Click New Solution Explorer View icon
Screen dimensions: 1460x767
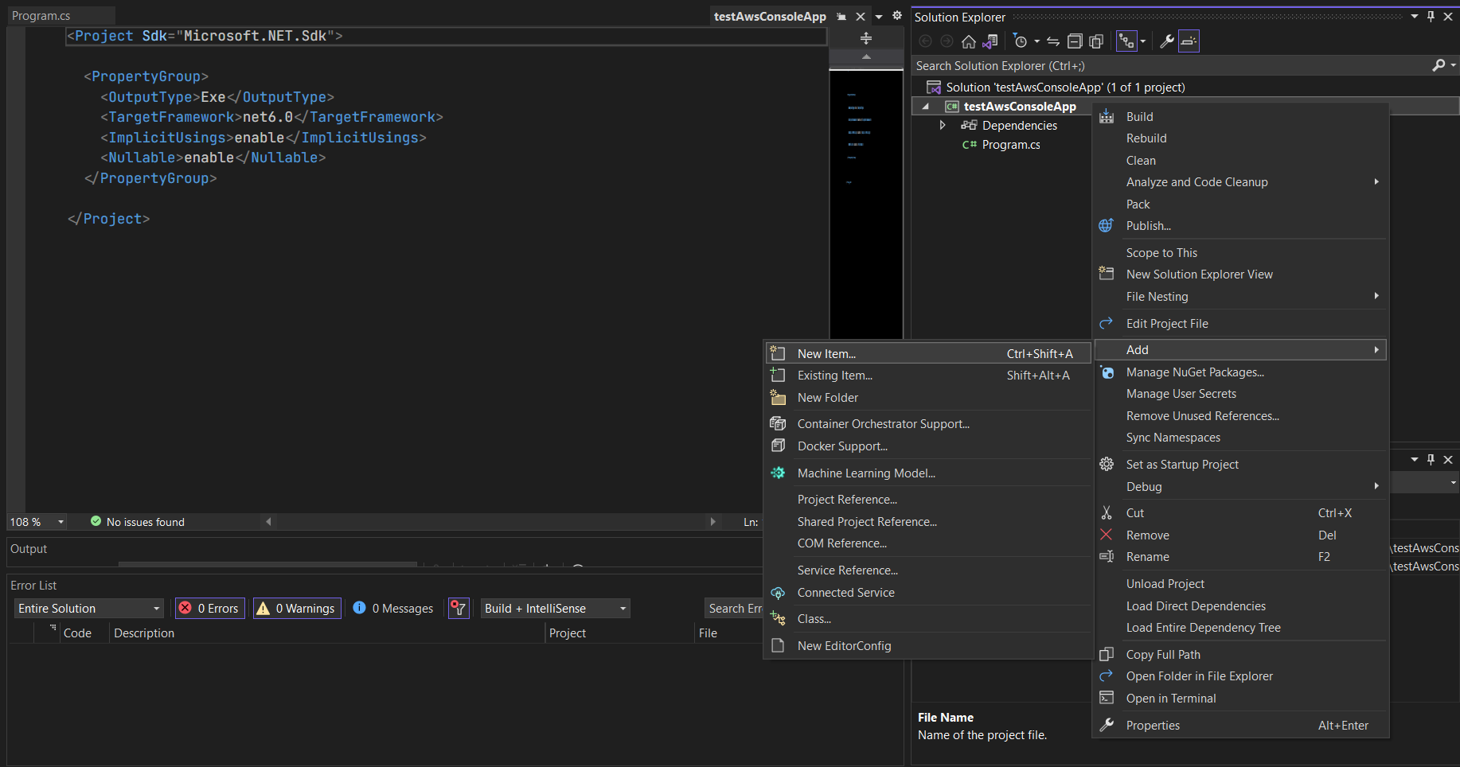click(1107, 274)
